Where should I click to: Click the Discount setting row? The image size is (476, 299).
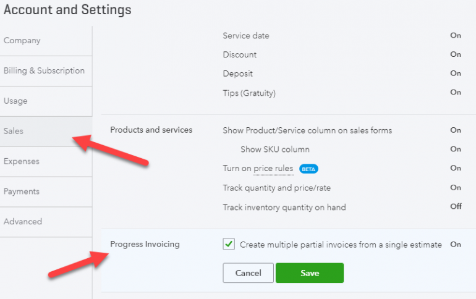[x=240, y=55]
